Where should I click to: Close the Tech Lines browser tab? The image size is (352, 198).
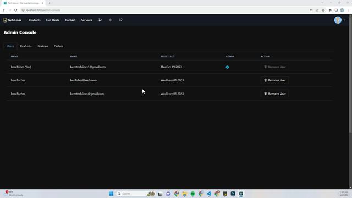click(42, 3)
